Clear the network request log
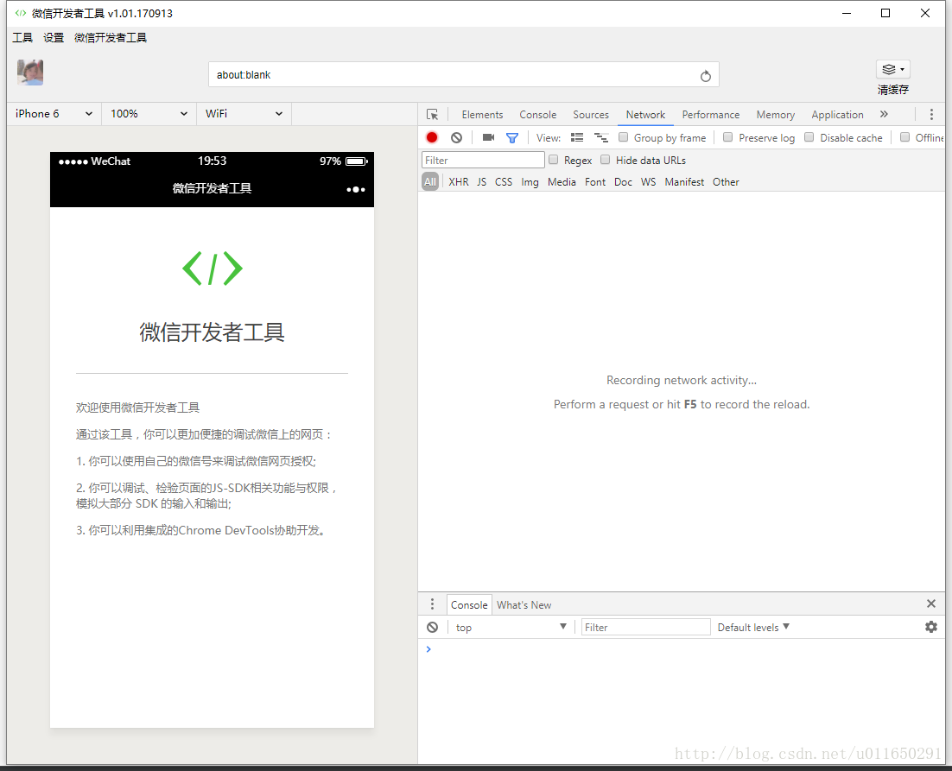952x771 pixels. tap(456, 136)
